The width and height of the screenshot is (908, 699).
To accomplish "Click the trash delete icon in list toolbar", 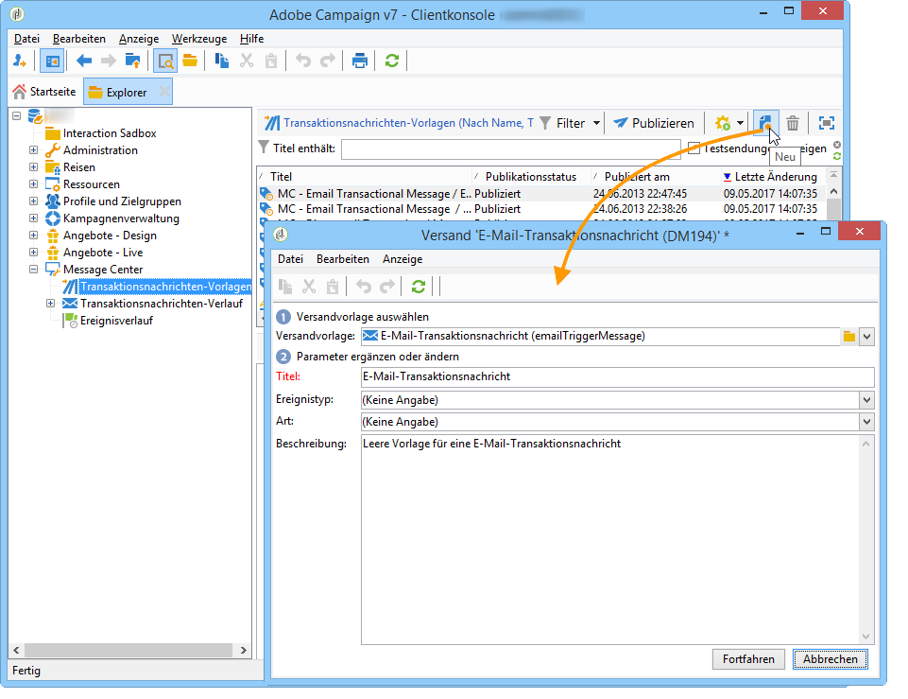I will tap(793, 123).
